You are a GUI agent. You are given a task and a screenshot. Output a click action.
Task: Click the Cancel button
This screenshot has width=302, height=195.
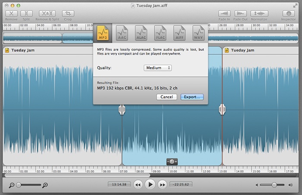pos(167,97)
